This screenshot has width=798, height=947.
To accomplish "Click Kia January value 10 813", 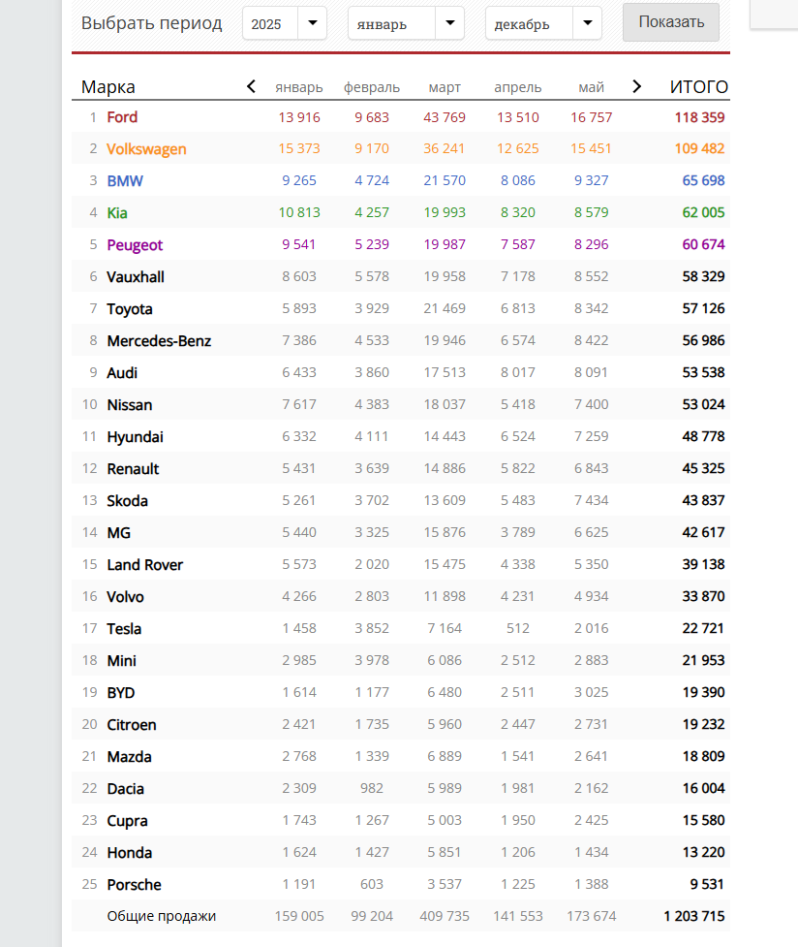I will (299, 212).
